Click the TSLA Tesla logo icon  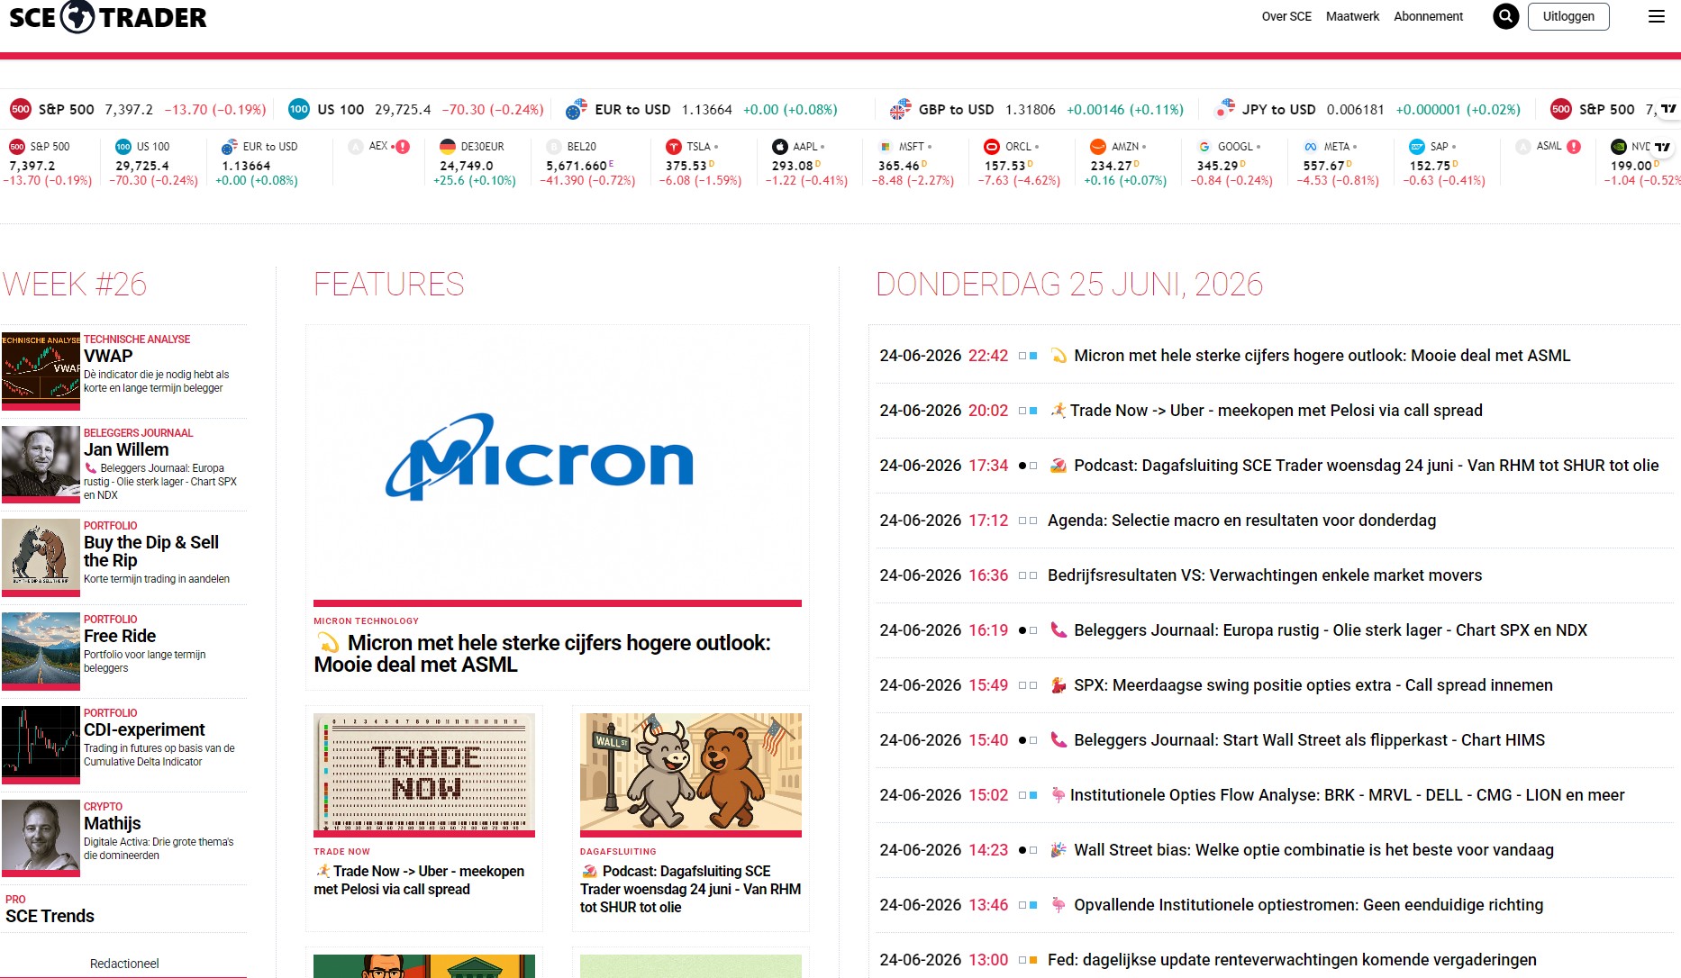click(673, 146)
